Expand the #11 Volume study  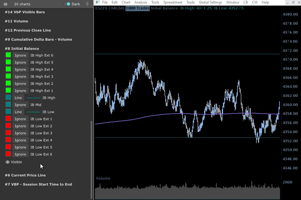(17, 21)
